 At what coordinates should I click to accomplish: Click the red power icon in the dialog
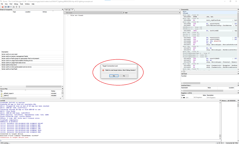pos(103,70)
